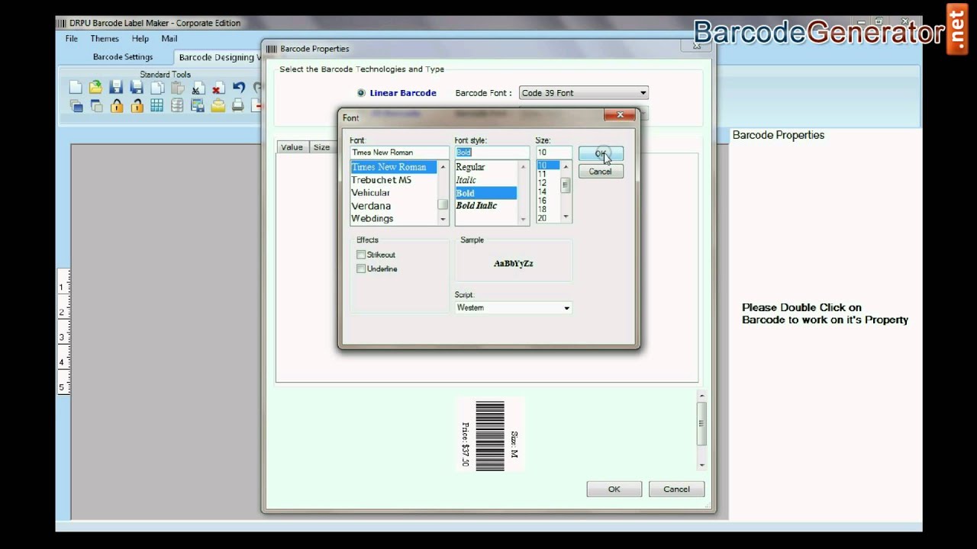977x549 pixels.
Task: Click the Delete red X icon
Action: (218, 88)
